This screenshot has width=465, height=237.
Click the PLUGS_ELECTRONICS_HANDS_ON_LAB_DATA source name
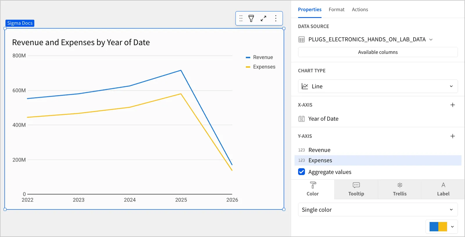[367, 39]
